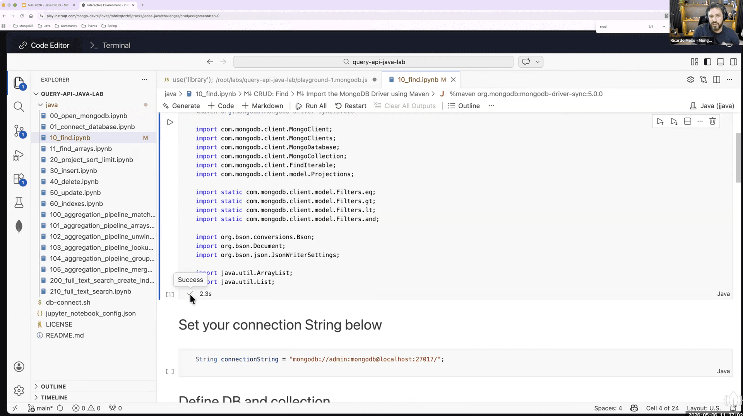743x416 pixels.
Task: Switch to the Terminal tab
Action: click(x=110, y=45)
